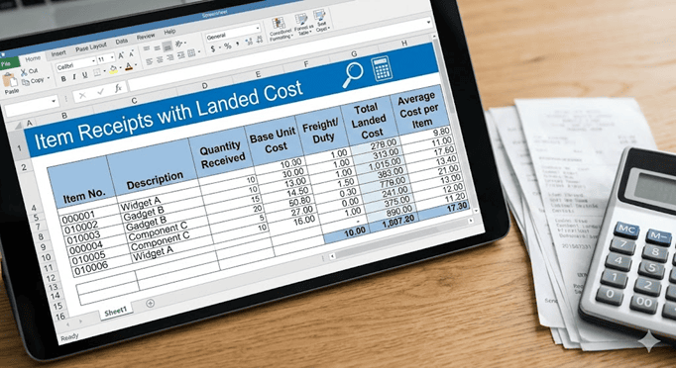Toggle Bold formatting
676x368 pixels.
63,79
